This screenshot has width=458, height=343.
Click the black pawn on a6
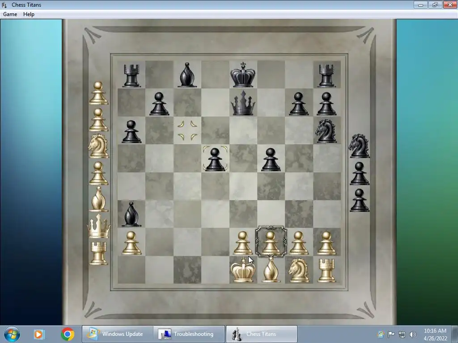(131, 132)
